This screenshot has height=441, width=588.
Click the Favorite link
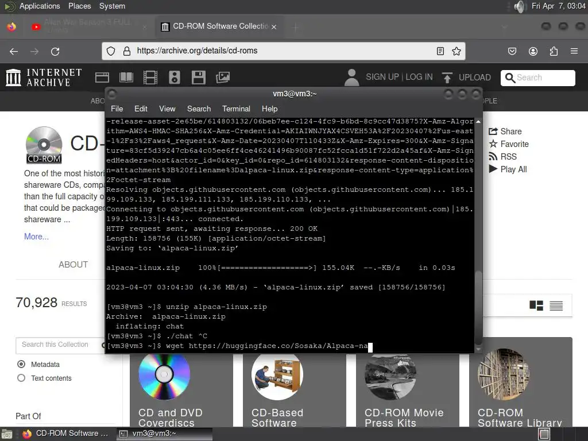[509, 144]
